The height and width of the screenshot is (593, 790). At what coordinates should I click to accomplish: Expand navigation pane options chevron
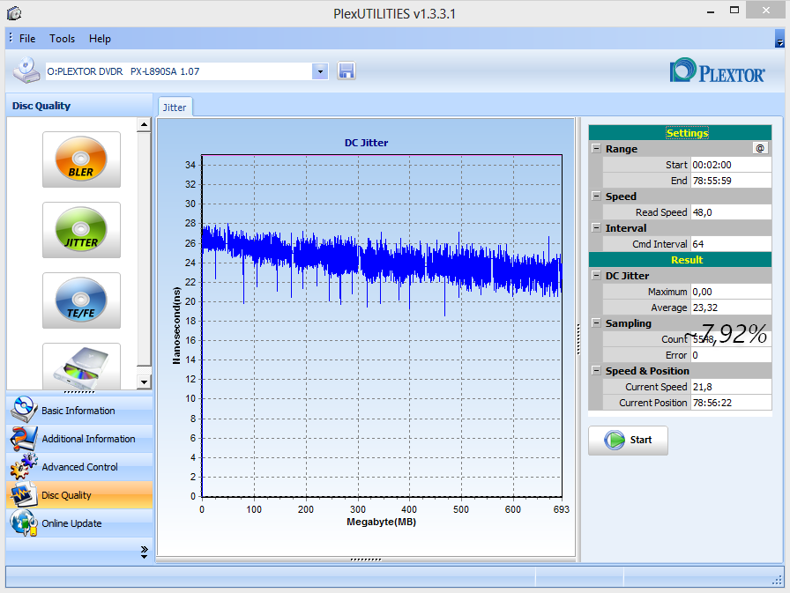coord(144,552)
